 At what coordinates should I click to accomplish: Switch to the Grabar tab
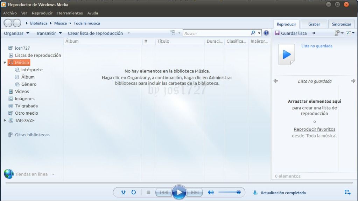(x=314, y=24)
